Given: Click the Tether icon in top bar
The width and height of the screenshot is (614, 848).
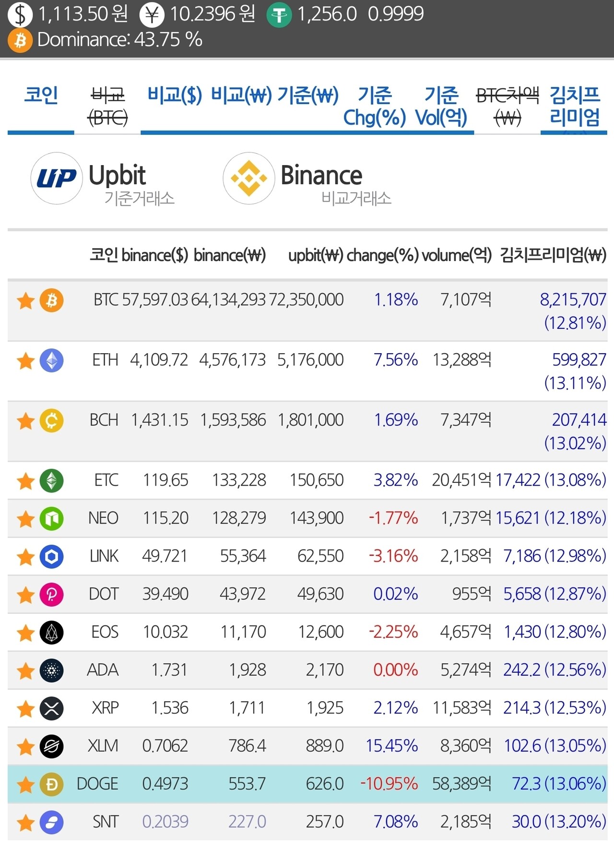Looking at the screenshot, I should [x=279, y=15].
